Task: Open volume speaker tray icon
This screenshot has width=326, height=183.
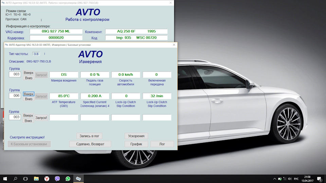Action: click(290, 179)
